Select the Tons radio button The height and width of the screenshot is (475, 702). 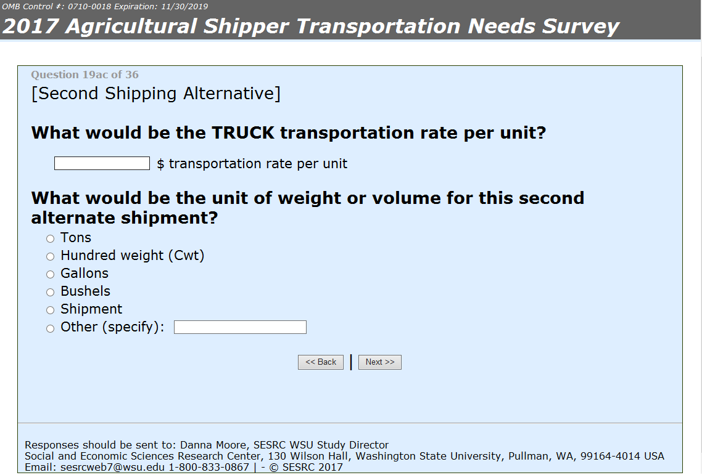[51, 239]
